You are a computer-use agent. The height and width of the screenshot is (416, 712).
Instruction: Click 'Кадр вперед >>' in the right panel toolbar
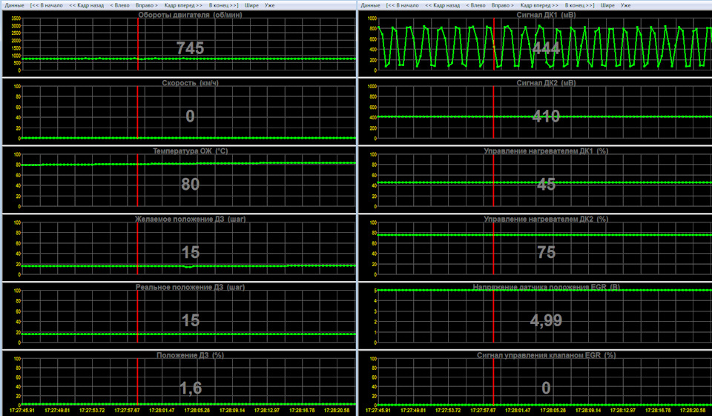point(539,5)
